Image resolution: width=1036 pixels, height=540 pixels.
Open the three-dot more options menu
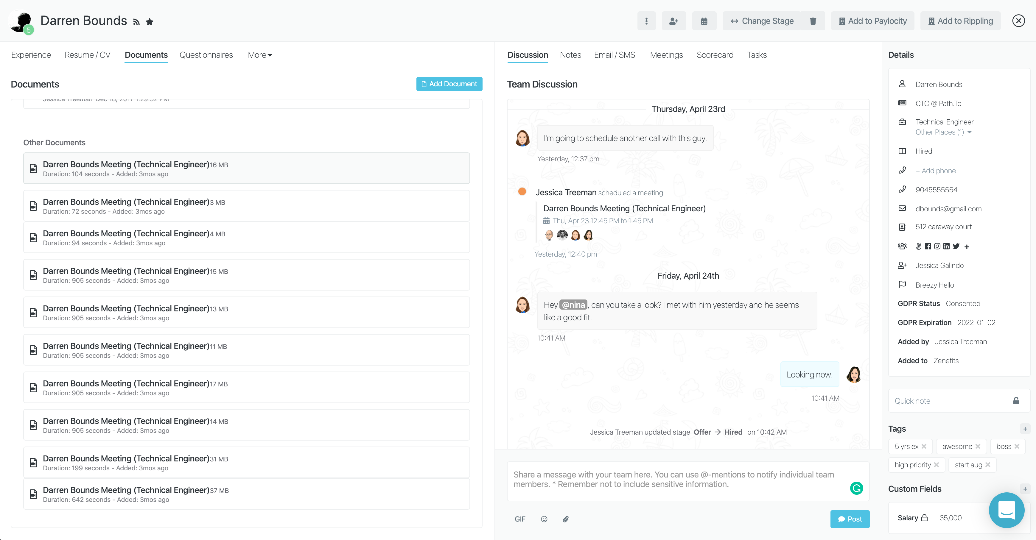coord(646,21)
